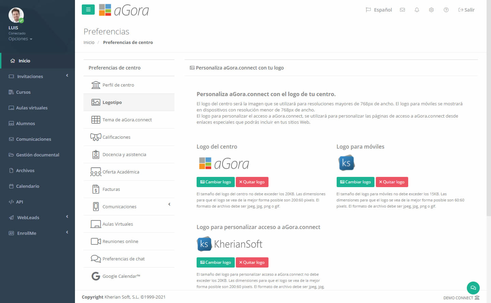Open the help question mark icon
The height and width of the screenshot is (303, 491).
(446, 10)
